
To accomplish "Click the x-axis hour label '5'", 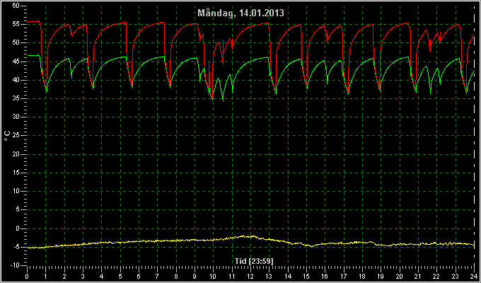I will coord(120,276).
